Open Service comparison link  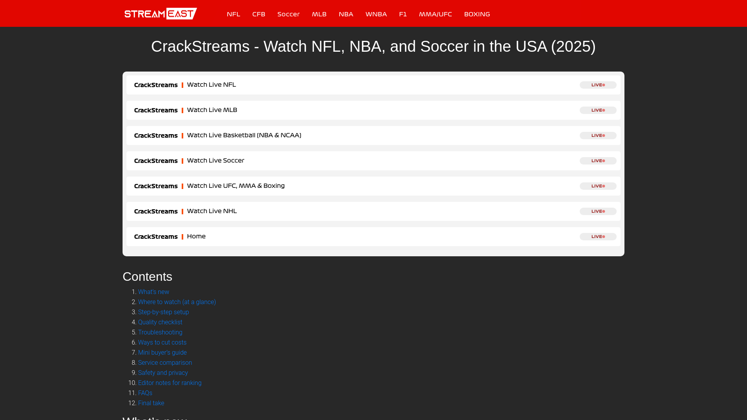click(165, 362)
